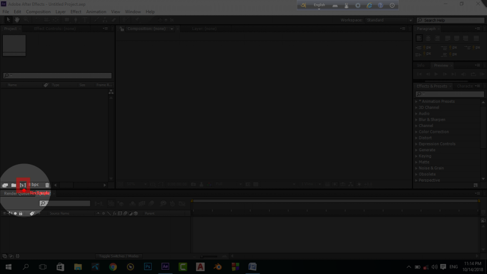The width and height of the screenshot is (487, 274).
Task: Click the Preview play button
Action: point(436,74)
